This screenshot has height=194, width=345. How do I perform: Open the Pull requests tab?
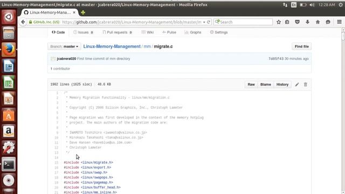click(118, 32)
